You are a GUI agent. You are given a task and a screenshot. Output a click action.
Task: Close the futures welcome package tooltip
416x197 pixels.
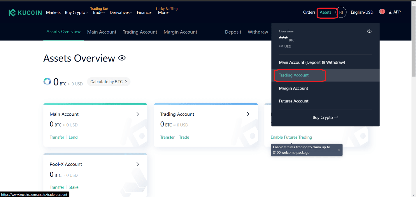tap(339, 150)
